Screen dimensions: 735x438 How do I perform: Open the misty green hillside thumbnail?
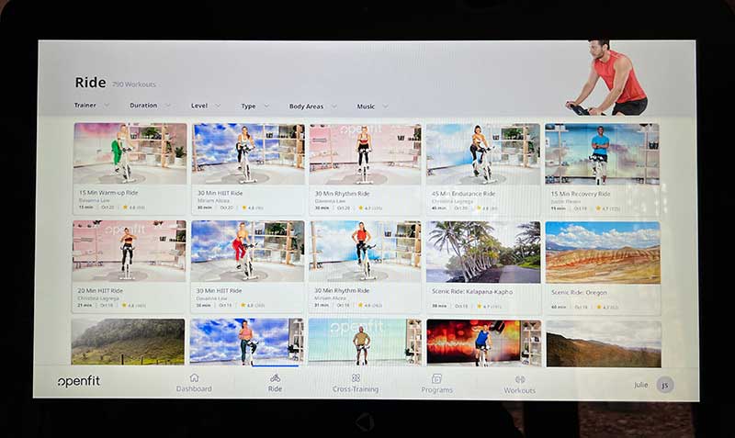(128, 342)
